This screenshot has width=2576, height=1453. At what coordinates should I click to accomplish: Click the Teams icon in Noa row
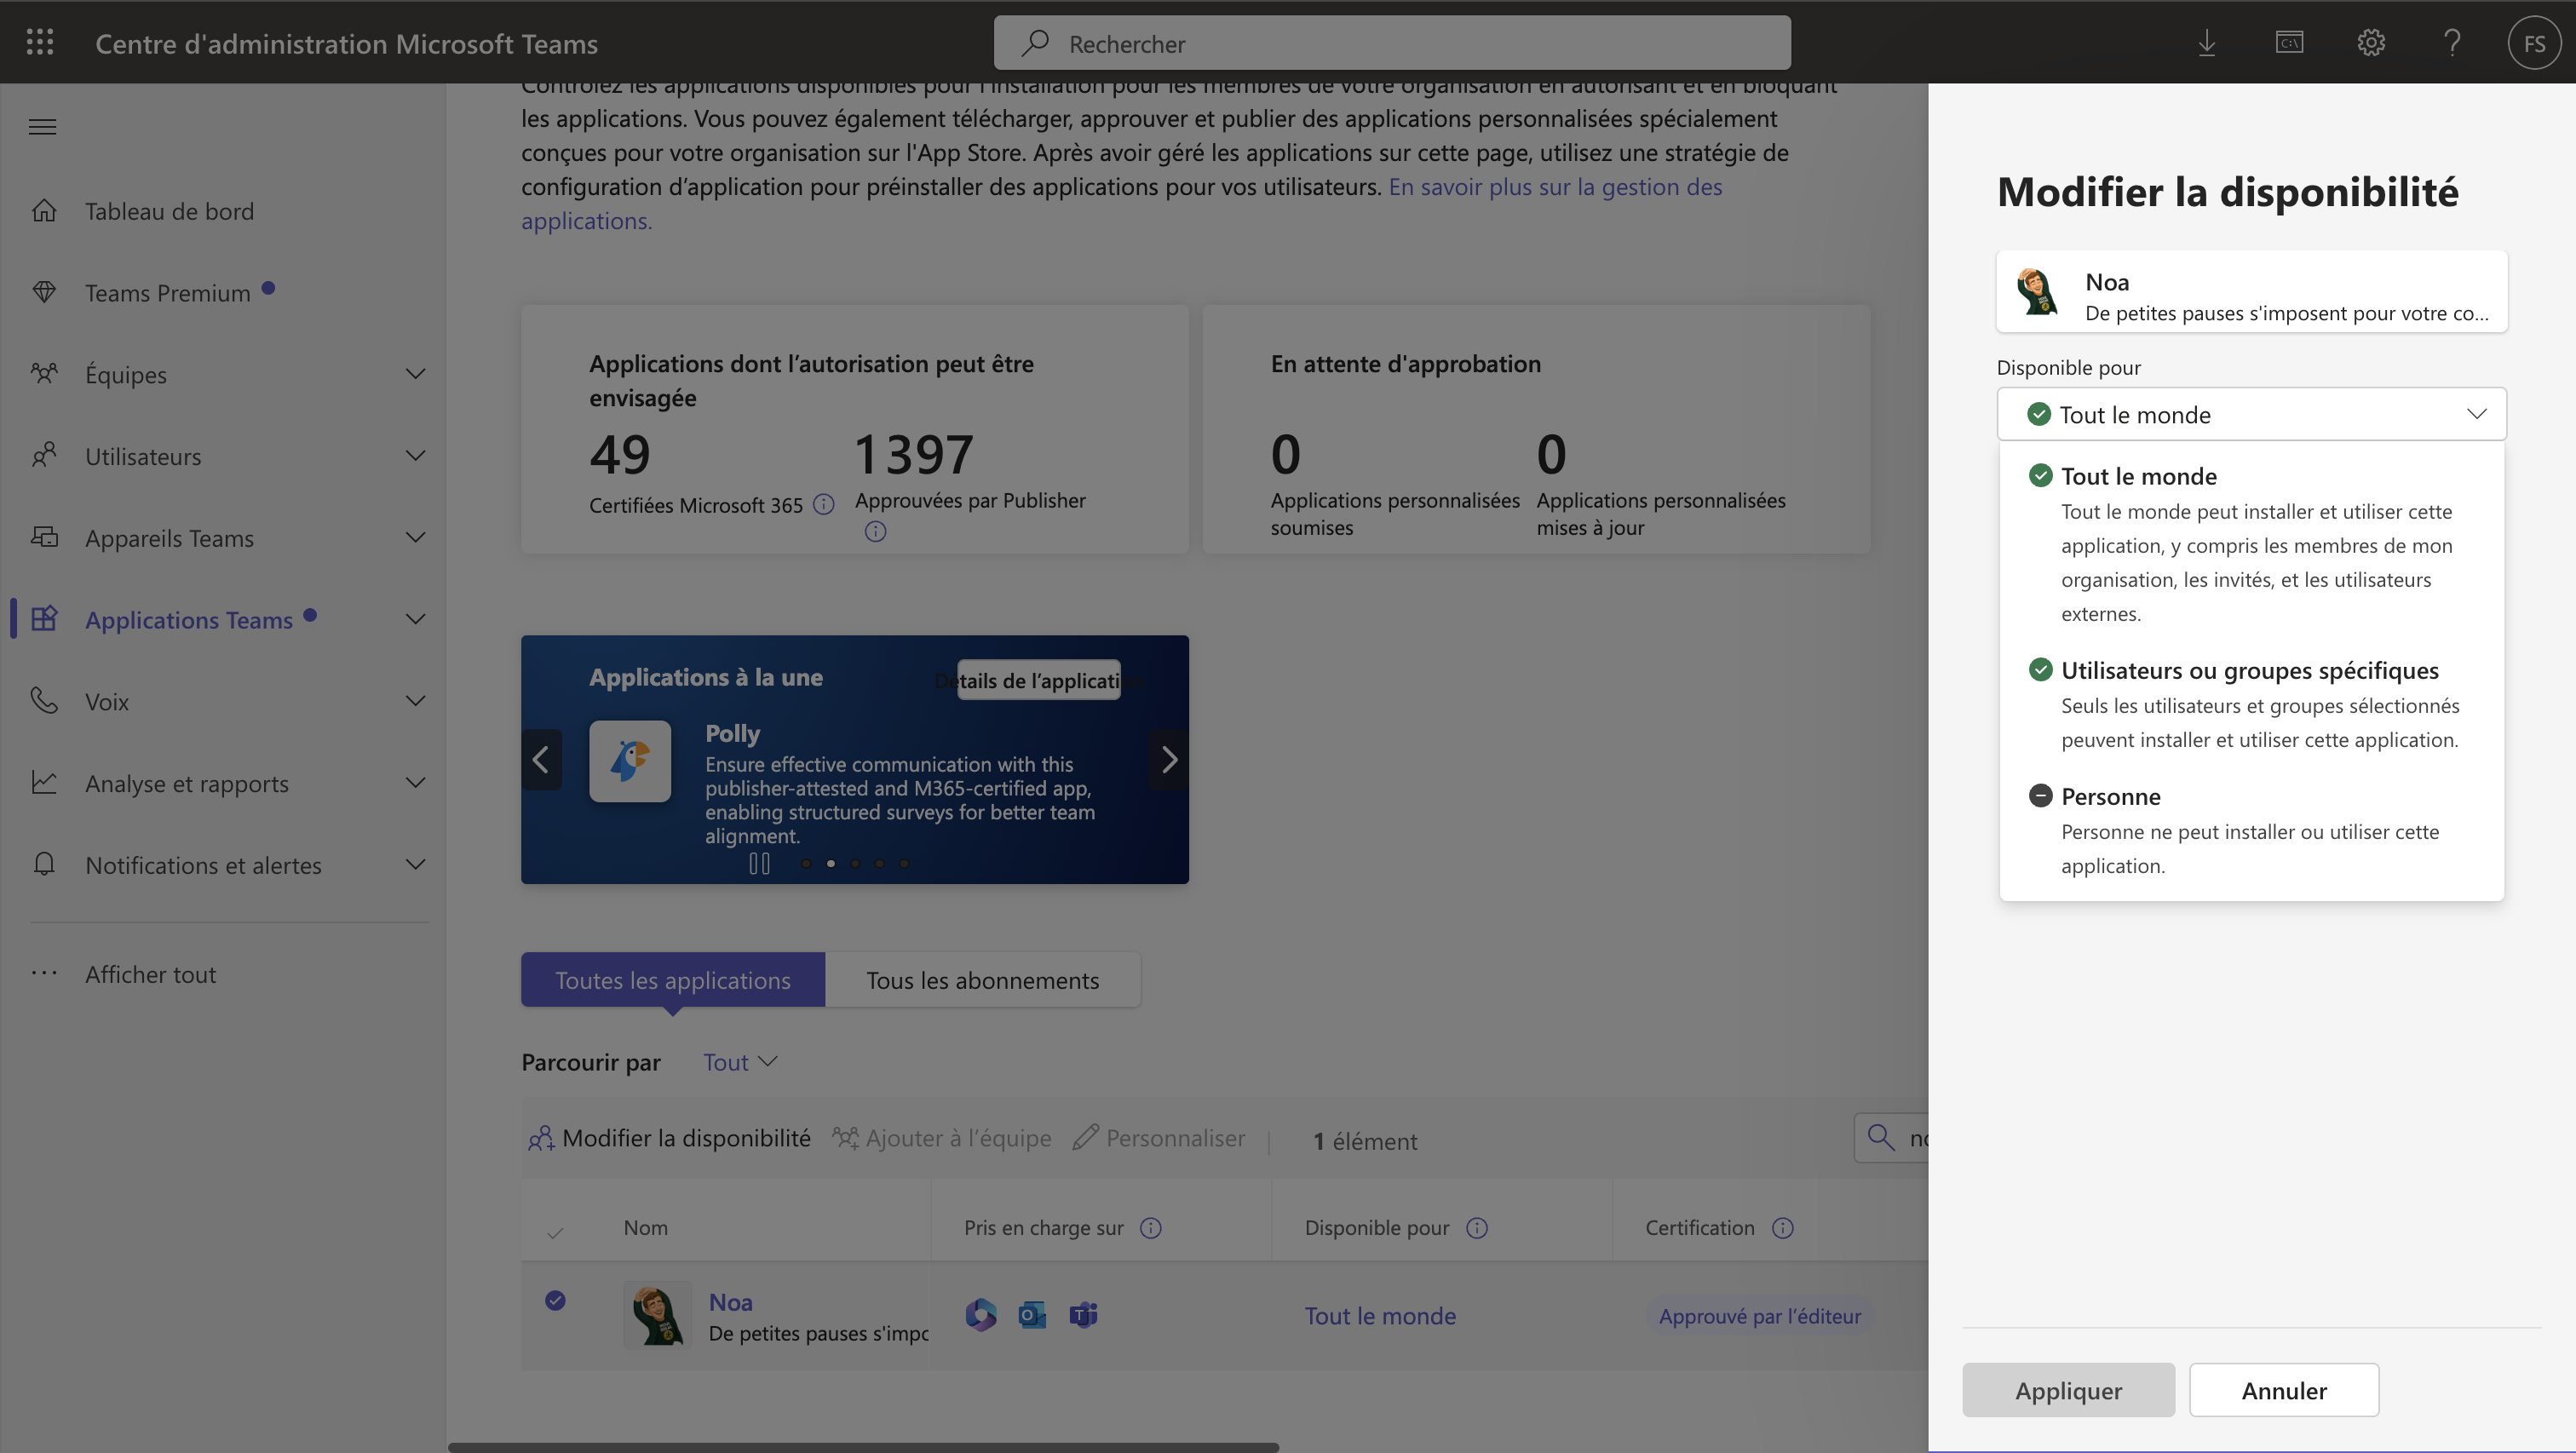(1083, 1314)
